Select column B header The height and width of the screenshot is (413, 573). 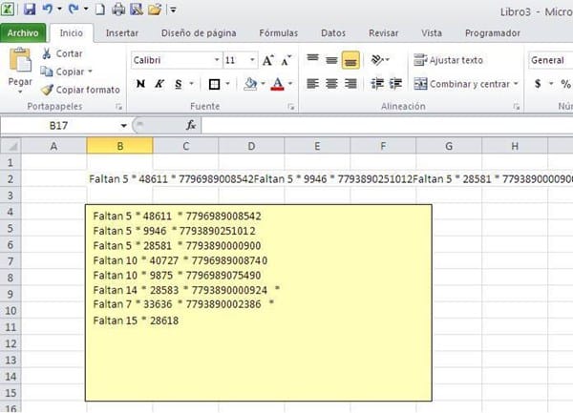pyautogui.click(x=120, y=146)
